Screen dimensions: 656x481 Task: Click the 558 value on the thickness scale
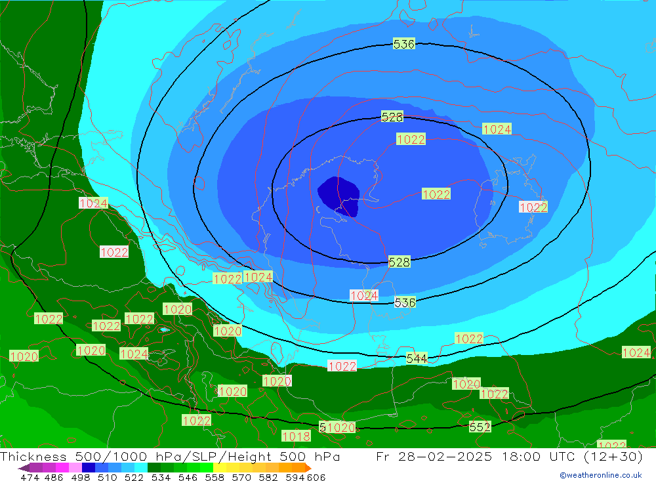(215, 477)
